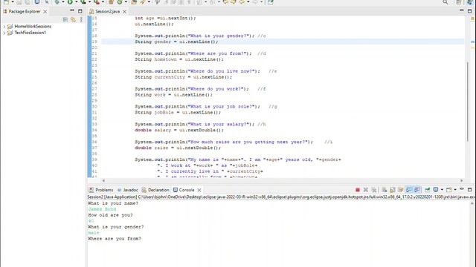Screen dimensions: 476x267
Task: Click code line 19 String gender
Action: pos(176,42)
